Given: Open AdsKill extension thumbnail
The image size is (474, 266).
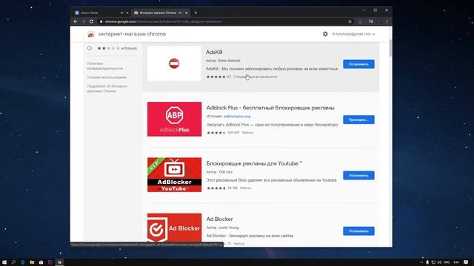Looking at the screenshot, I should pos(174,64).
